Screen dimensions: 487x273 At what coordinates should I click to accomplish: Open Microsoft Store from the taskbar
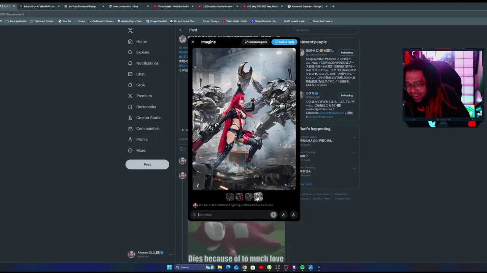(253, 267)
